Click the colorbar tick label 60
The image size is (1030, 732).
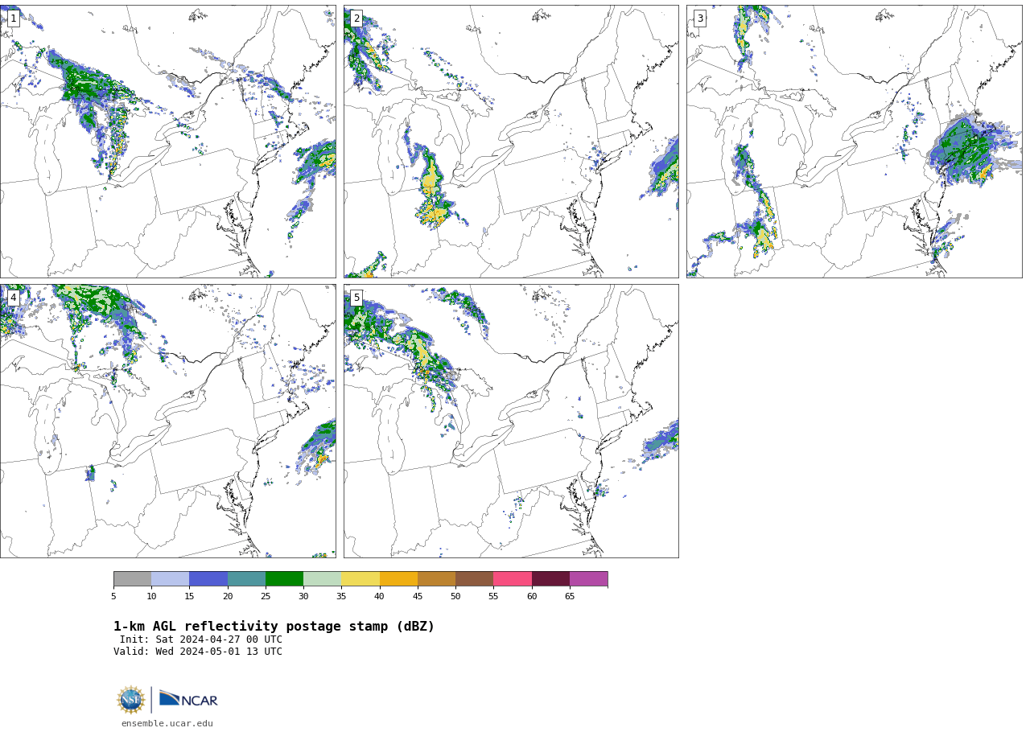[x=532, y=596]
